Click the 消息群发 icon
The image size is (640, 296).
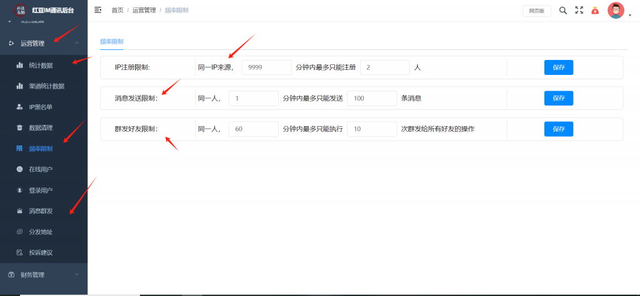pos(19,211)
